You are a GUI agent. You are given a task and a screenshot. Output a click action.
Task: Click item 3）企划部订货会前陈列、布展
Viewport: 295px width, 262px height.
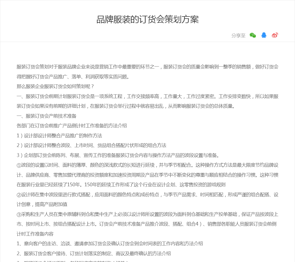(118, 155)
